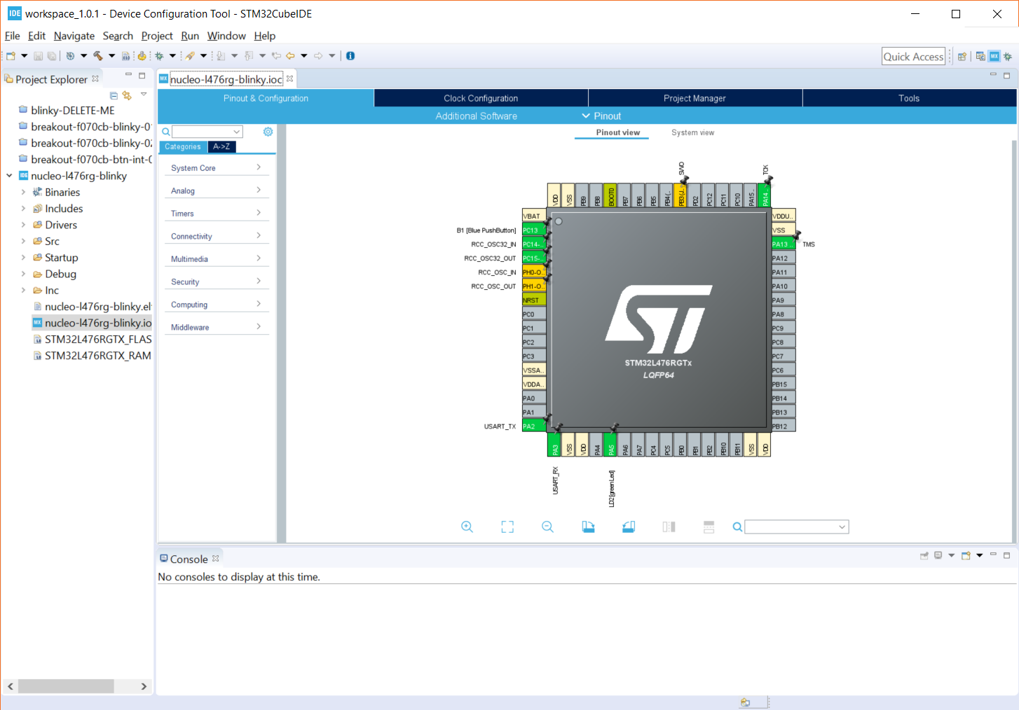Open the Debug perspective in top-right corner
1019x710 pixels.
[x=1007, y=57]
